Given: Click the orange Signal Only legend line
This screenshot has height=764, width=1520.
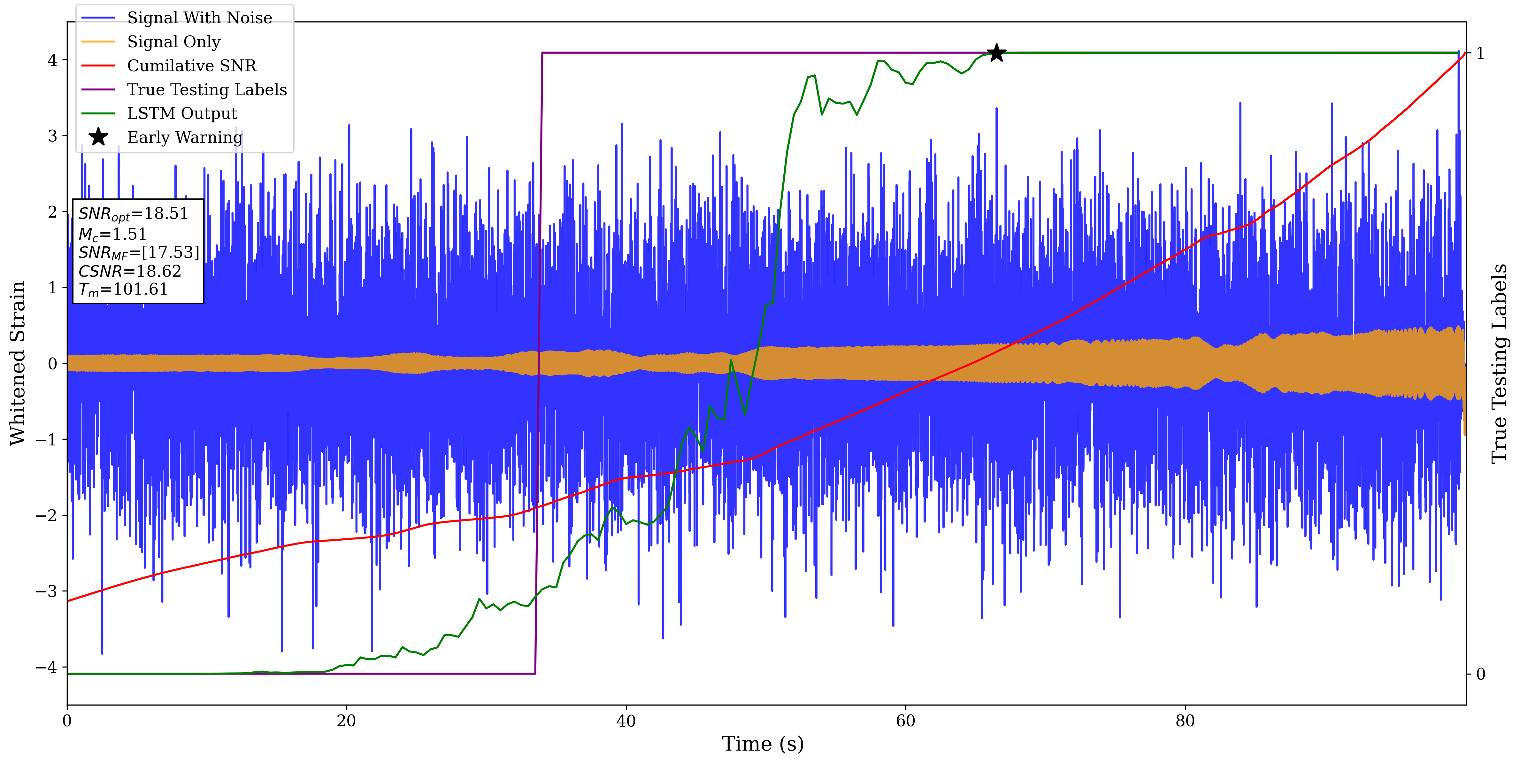Looking at the screenshot, I should [98, 42].
